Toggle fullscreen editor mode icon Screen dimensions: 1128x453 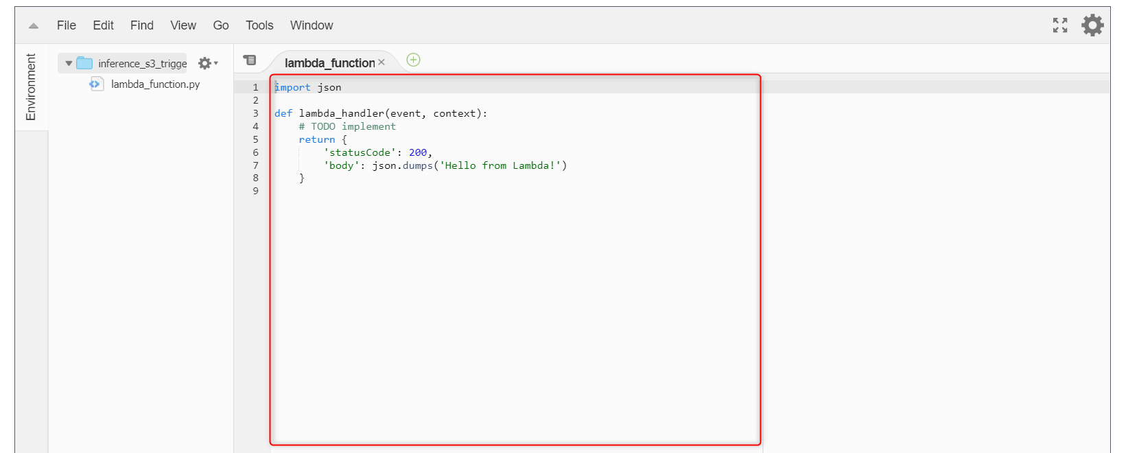pos(1060,25)
